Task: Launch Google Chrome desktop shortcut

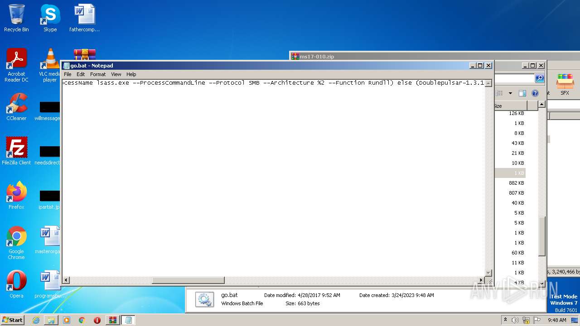Action: coord(16,243)
